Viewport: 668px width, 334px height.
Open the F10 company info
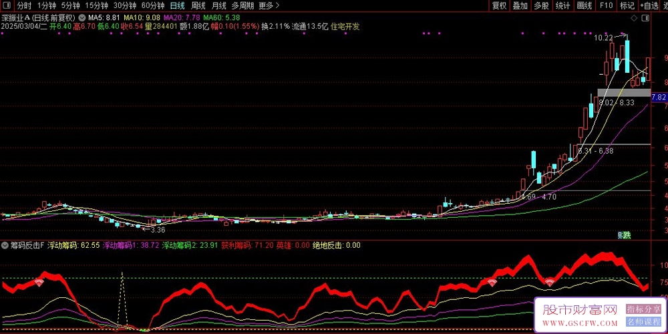606,5
